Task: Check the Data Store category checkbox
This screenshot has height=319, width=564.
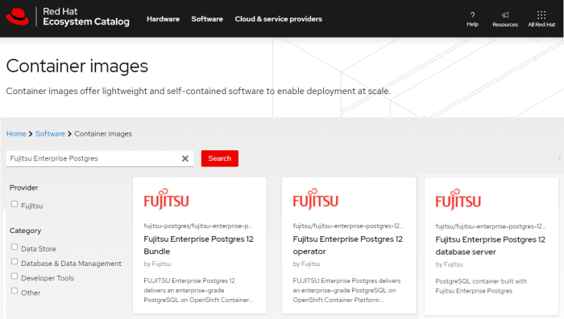Action: [15, 247]
